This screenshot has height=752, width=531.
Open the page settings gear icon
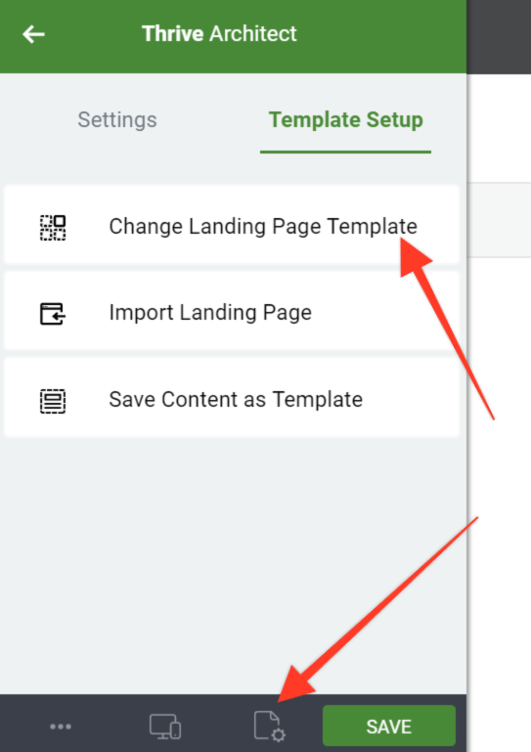[x=269, y=727]
